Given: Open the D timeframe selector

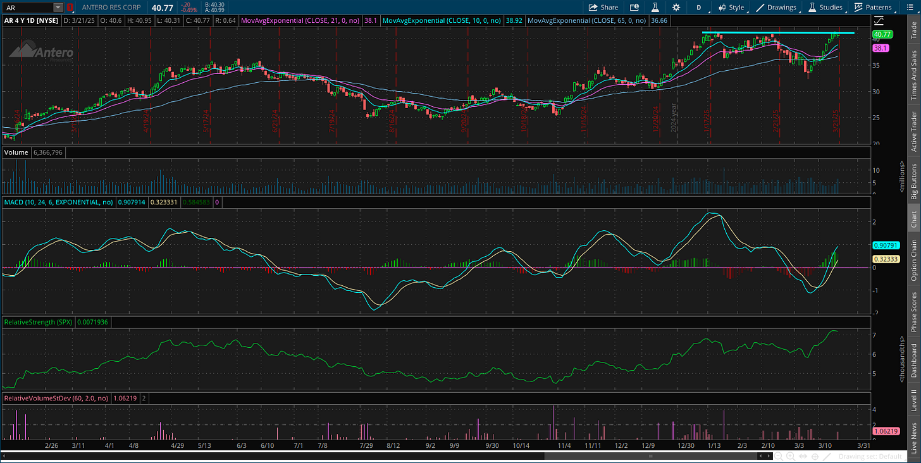Looking at the screenshot, I should click(699, 7).
